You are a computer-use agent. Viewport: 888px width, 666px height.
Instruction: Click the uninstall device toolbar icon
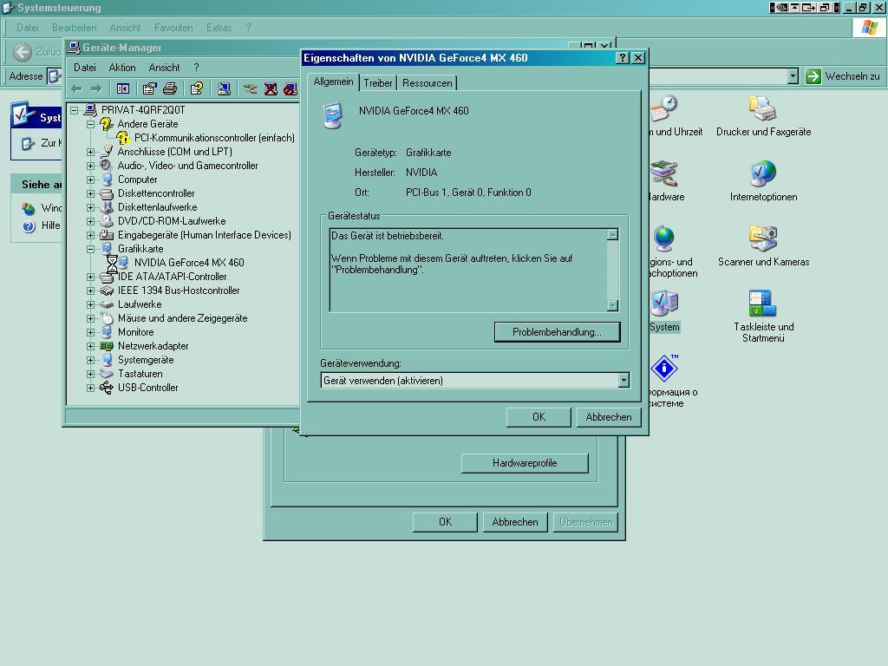coord(271,88)
